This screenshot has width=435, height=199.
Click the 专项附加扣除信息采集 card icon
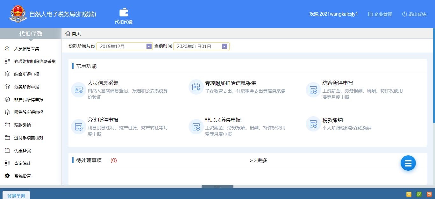click(x=196, y=87)
